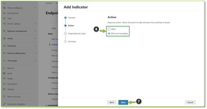Expand the Exposure management chevron

tap(35, 31)
